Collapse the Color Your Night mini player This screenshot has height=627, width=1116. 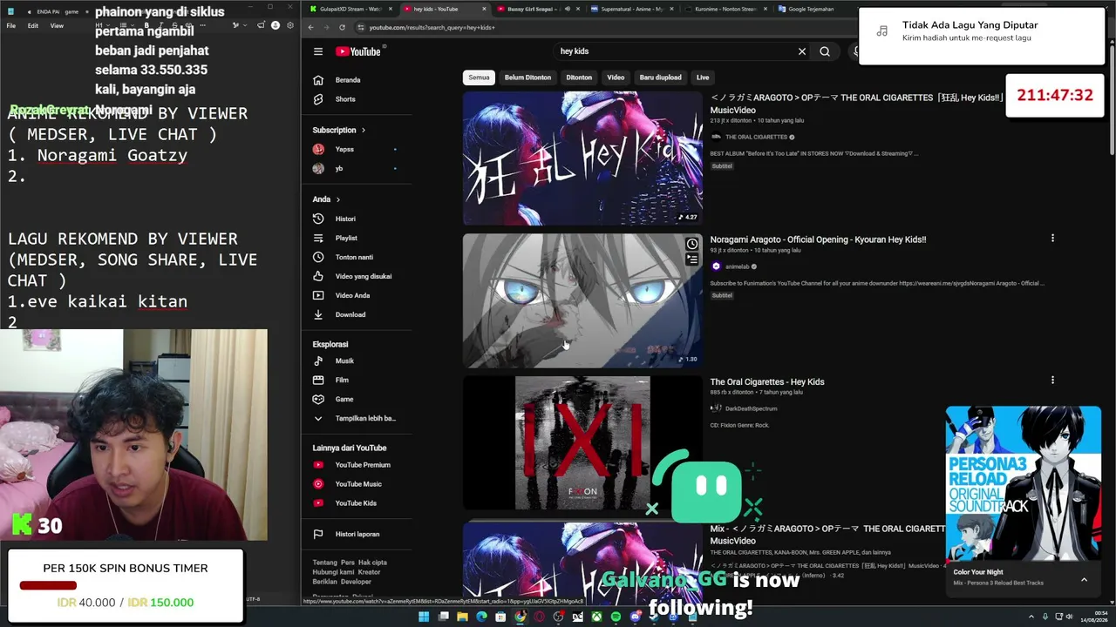pyautogui.click(x=1084, y=580)
